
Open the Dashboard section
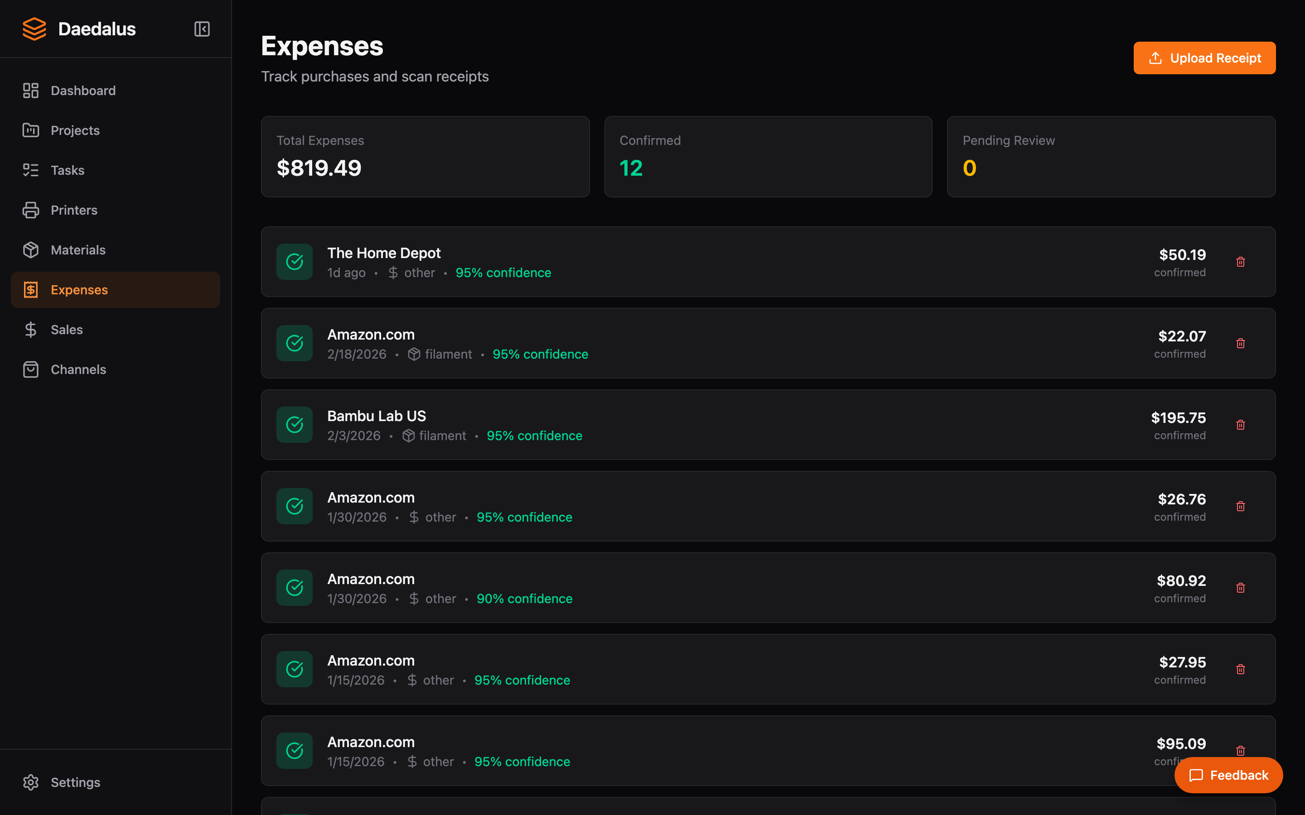click(x=83, y=90)
